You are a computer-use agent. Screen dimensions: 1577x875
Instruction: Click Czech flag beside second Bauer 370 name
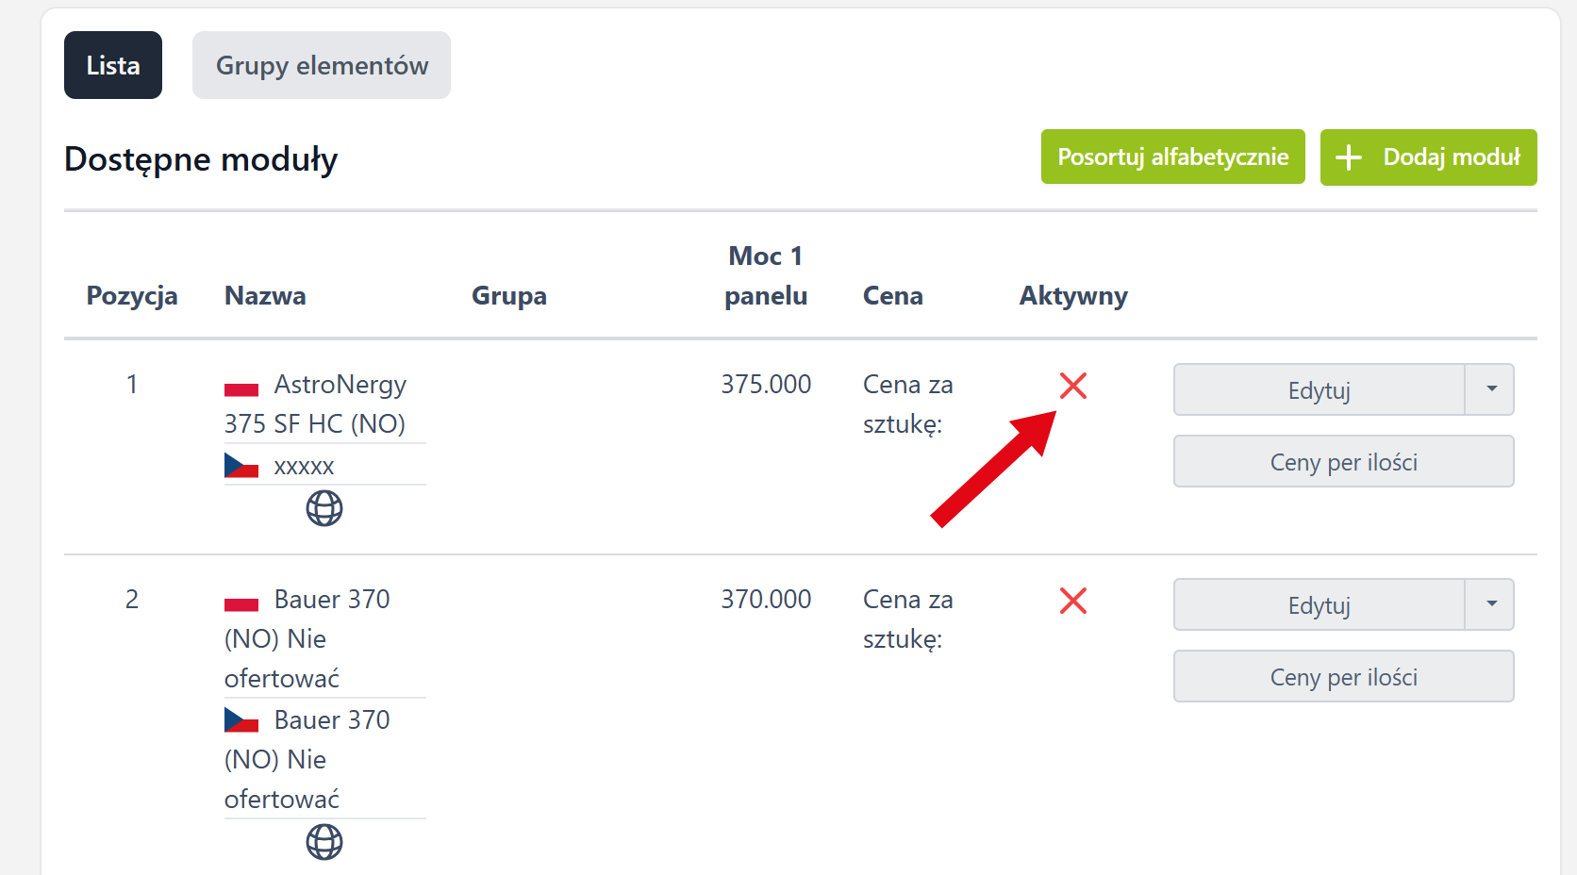pyautogui.click(x=241, y=720)
